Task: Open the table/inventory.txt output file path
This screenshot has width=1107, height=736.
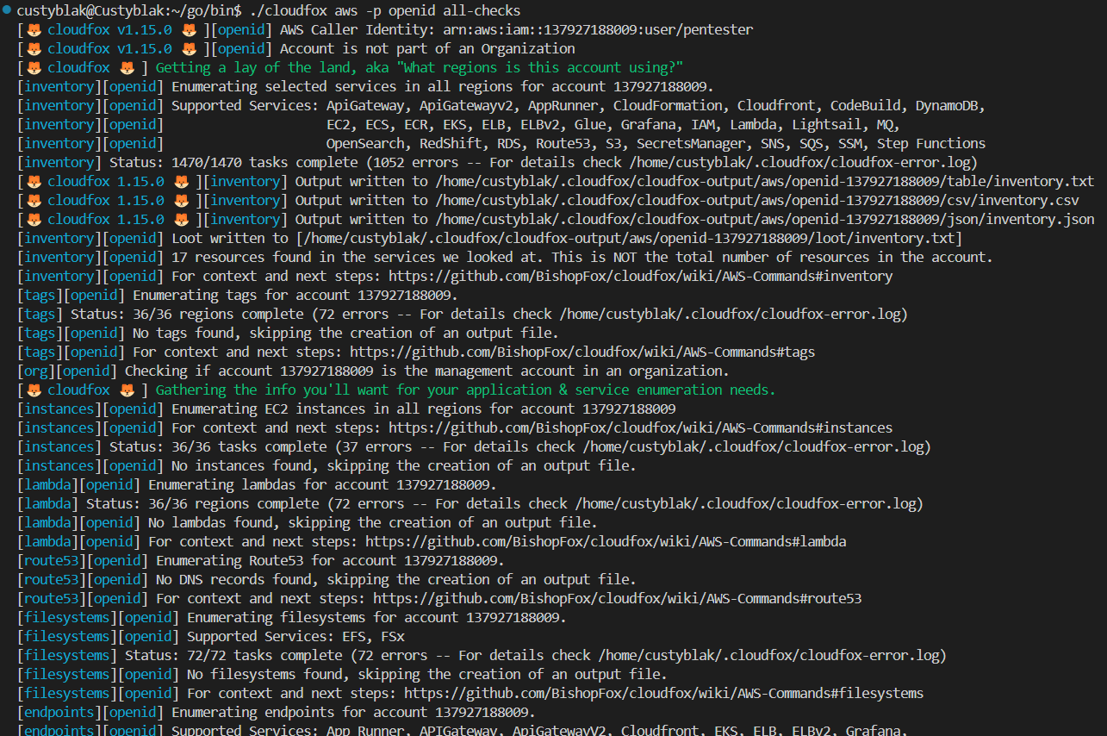Action: (765, 181)
